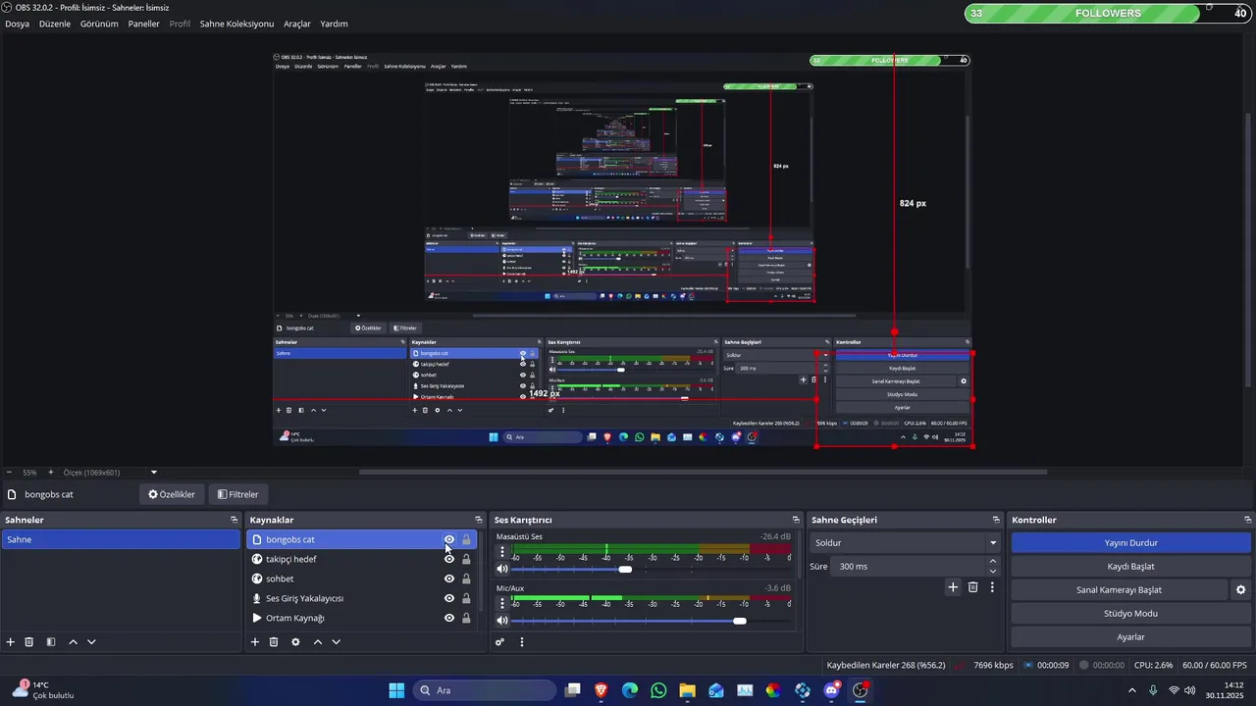Open the Soldur transition dropdown

(905, 542)
